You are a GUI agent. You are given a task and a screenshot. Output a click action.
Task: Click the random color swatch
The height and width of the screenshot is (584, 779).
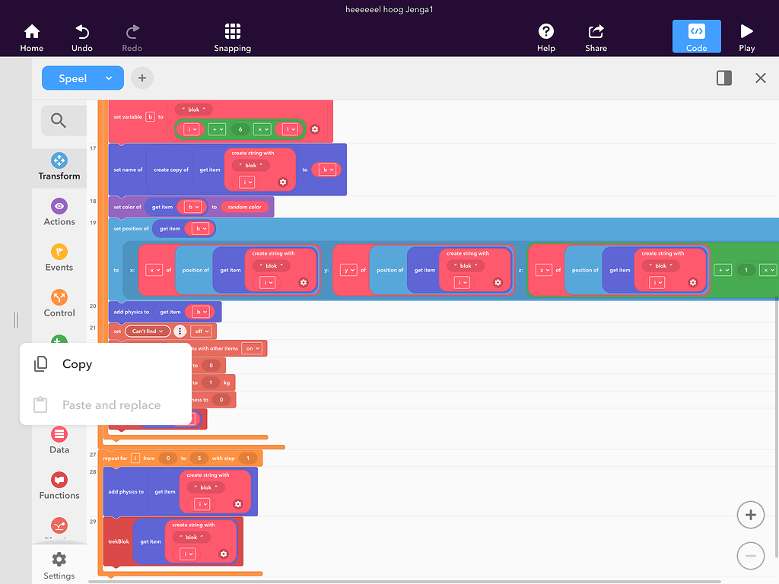[x=246, y=206]
